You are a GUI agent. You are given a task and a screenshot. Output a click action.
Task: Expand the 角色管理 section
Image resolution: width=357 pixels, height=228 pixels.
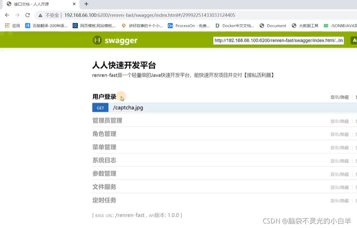pyautogui.click(x=104, y=134)
